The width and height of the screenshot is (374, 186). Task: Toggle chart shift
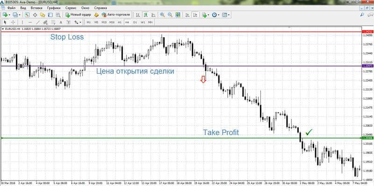195,15
